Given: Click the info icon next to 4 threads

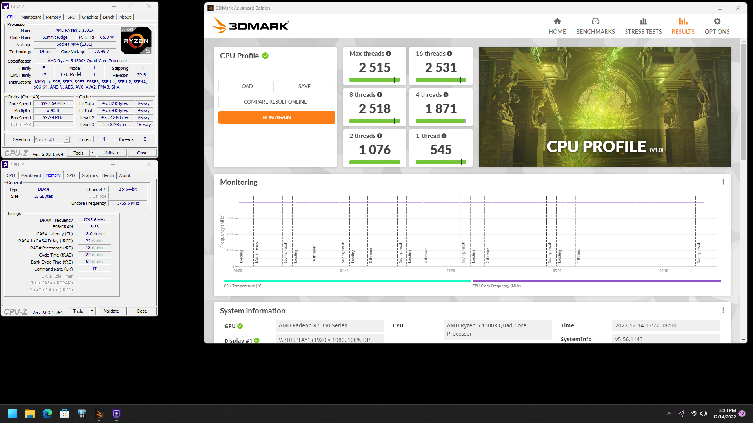Looking at the screenshot, I should point(446,95).
